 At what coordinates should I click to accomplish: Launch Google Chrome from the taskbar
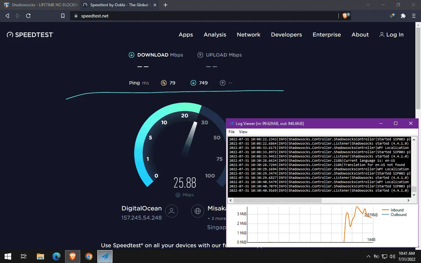pyautogui.click(x=89, y=256)
